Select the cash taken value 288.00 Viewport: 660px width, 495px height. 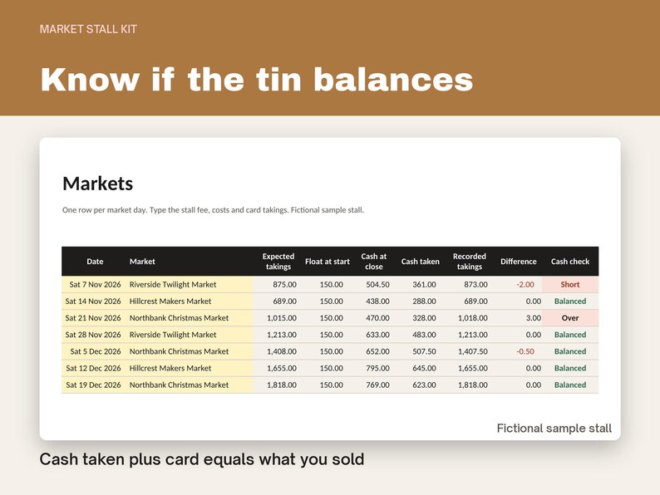424,301
